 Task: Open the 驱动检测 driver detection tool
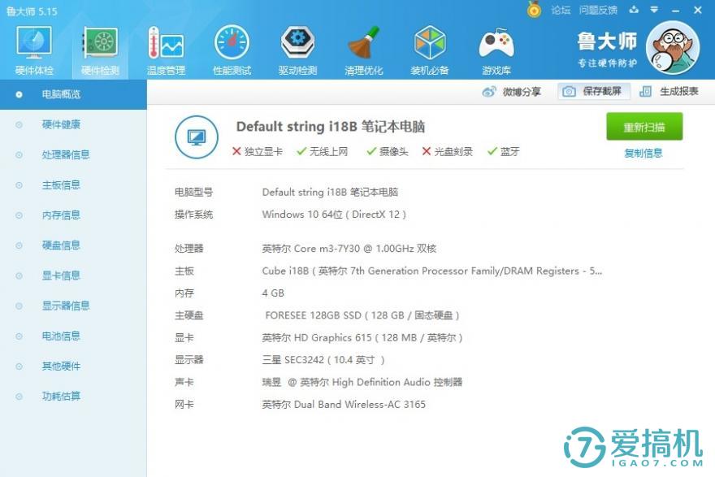[297, 47]
